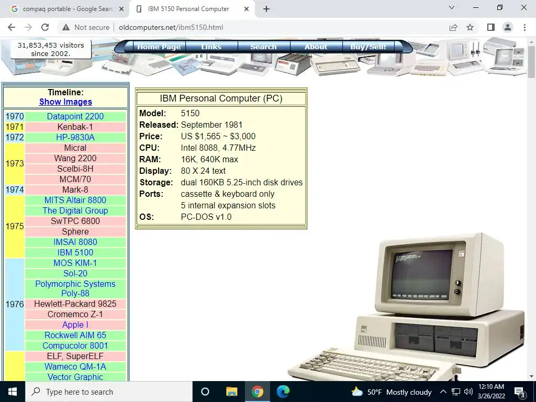536x402 pixels.
Task: Open the IMSAI 8080 link
Action: (75, 242)
